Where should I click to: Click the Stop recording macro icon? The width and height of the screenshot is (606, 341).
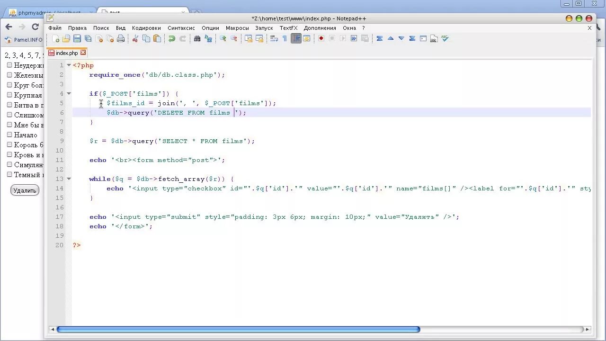click(332, 39)
